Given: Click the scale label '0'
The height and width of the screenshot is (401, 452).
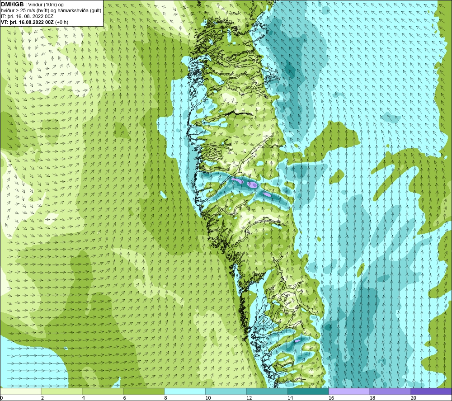Looking at the screenshot, I should pos(1,398).
